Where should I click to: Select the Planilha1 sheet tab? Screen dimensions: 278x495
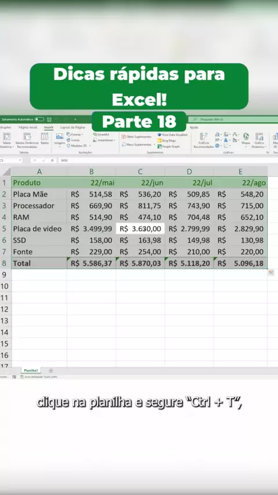[x=31, y=370]
